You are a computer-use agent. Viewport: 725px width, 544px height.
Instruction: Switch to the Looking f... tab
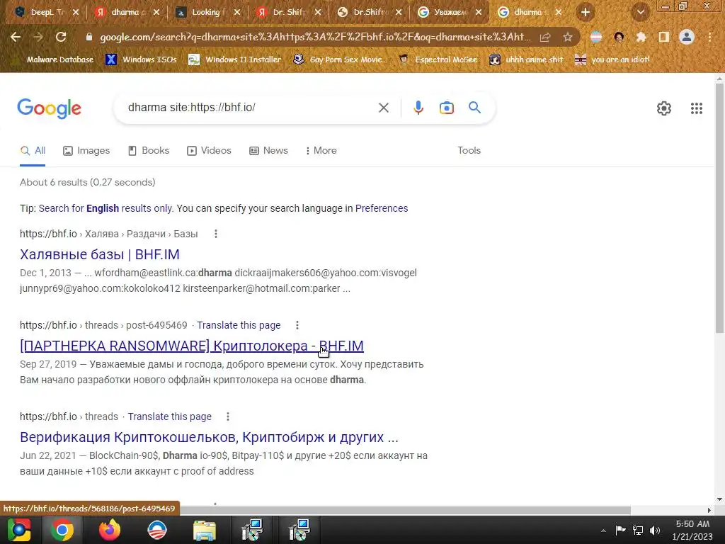[203, 12]
